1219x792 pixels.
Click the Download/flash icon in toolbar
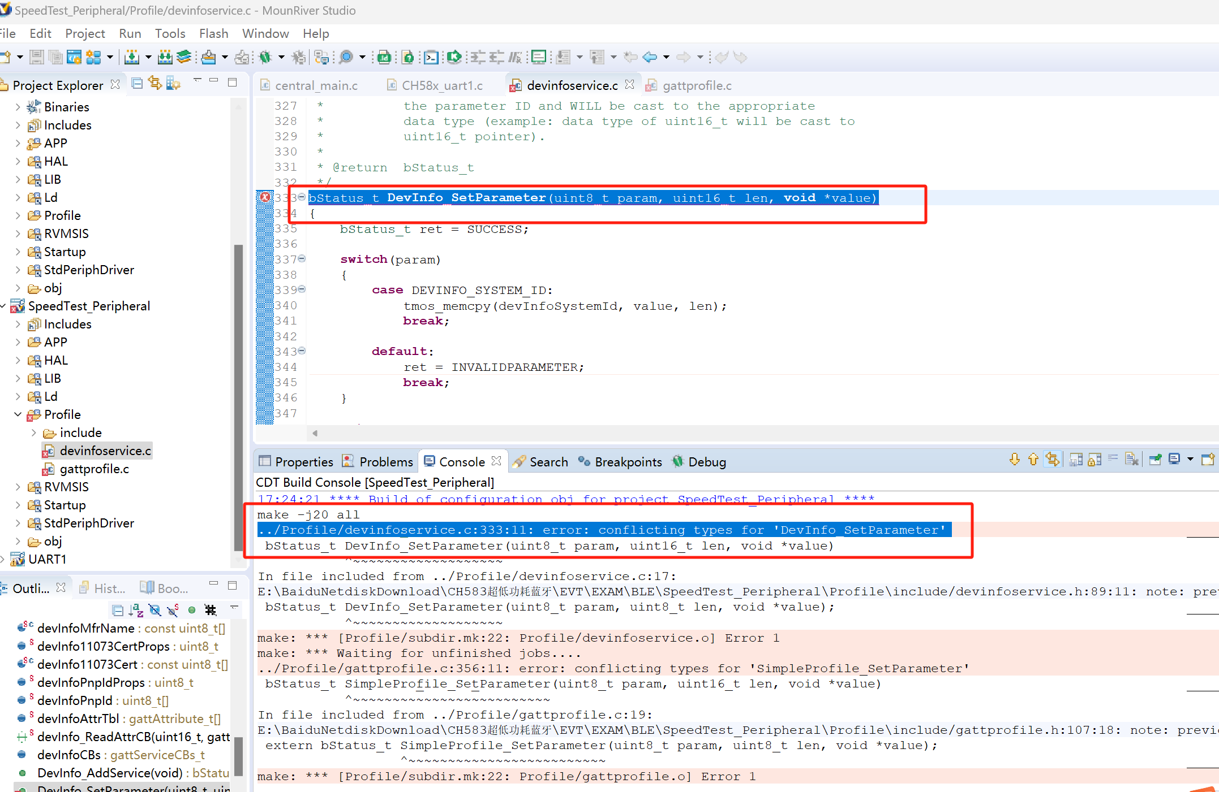tap(208, 57)
